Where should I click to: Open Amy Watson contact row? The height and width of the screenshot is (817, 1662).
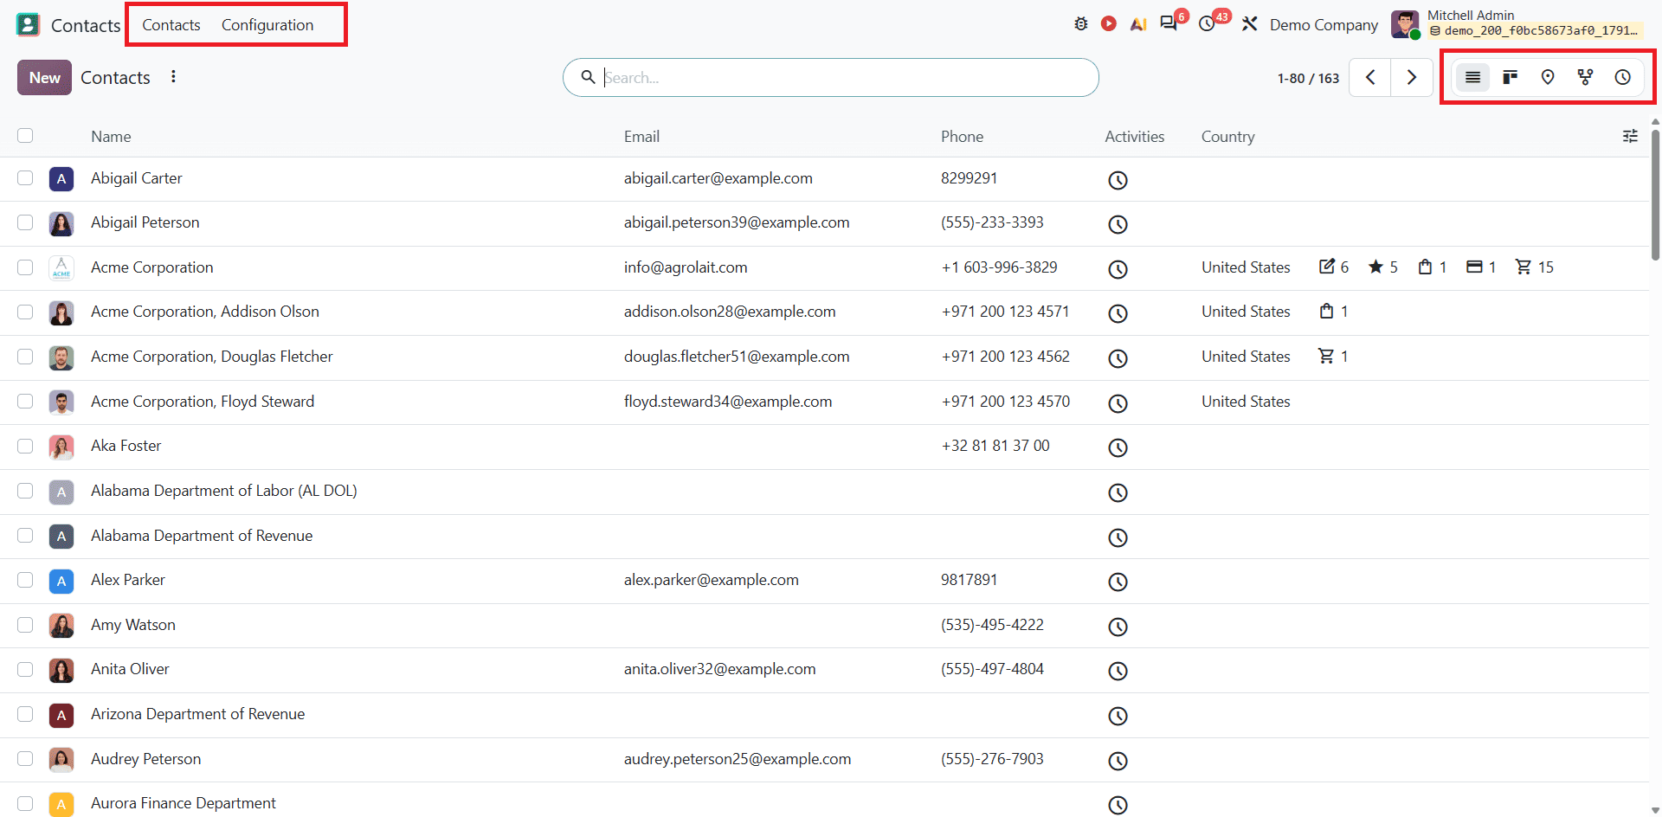(824, 625)
